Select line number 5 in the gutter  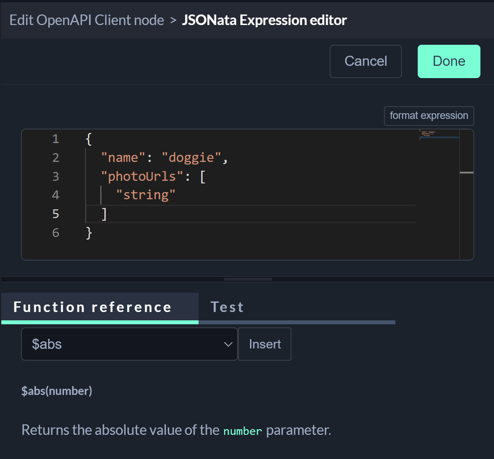point(55,214)
